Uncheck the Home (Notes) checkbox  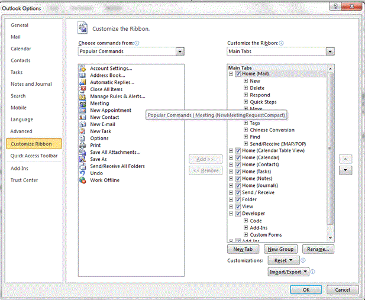(x=238, y=179)
